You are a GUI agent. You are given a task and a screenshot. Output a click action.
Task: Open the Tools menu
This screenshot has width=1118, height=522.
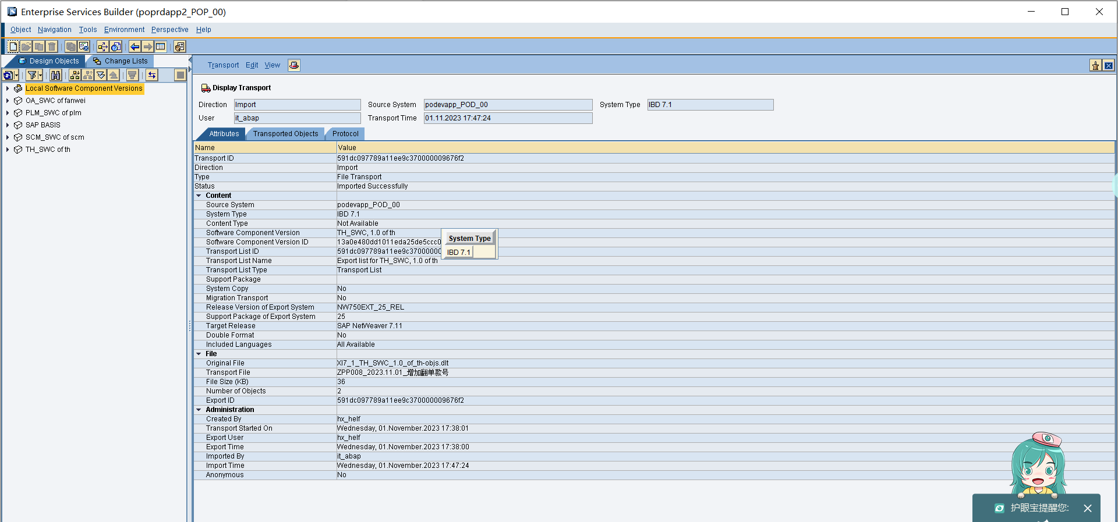88,30
